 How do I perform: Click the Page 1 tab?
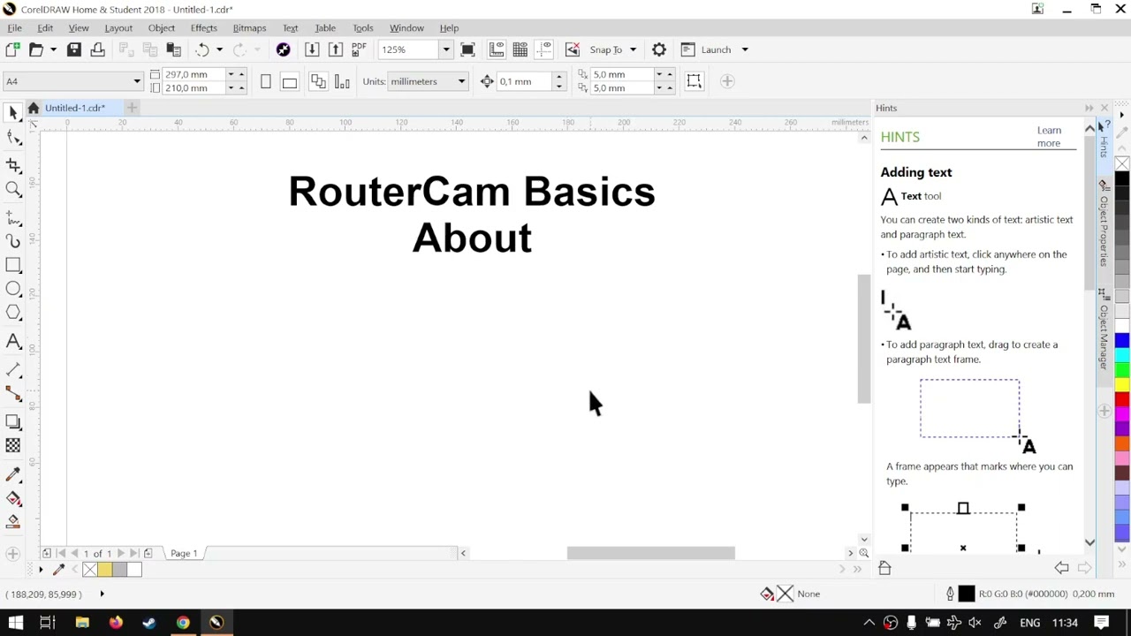(184, 553)
